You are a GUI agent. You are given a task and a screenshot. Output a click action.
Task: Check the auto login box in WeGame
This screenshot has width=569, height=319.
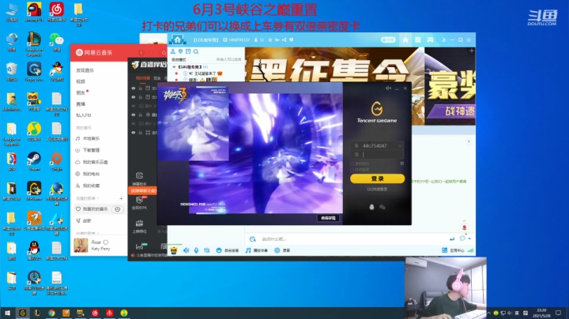(352, 169)
